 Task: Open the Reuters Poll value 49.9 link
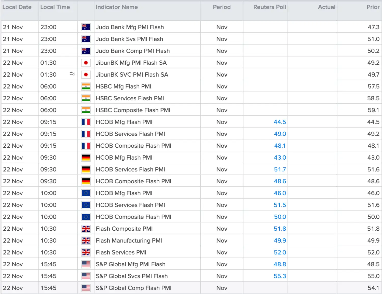[280, 241]
